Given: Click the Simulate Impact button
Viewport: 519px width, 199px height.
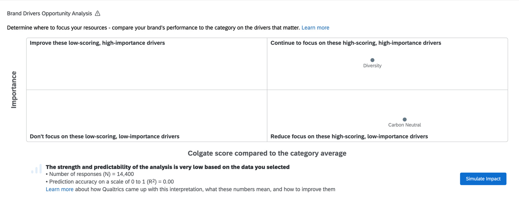Looking at the screenshot, I should [x=483, y=179].
